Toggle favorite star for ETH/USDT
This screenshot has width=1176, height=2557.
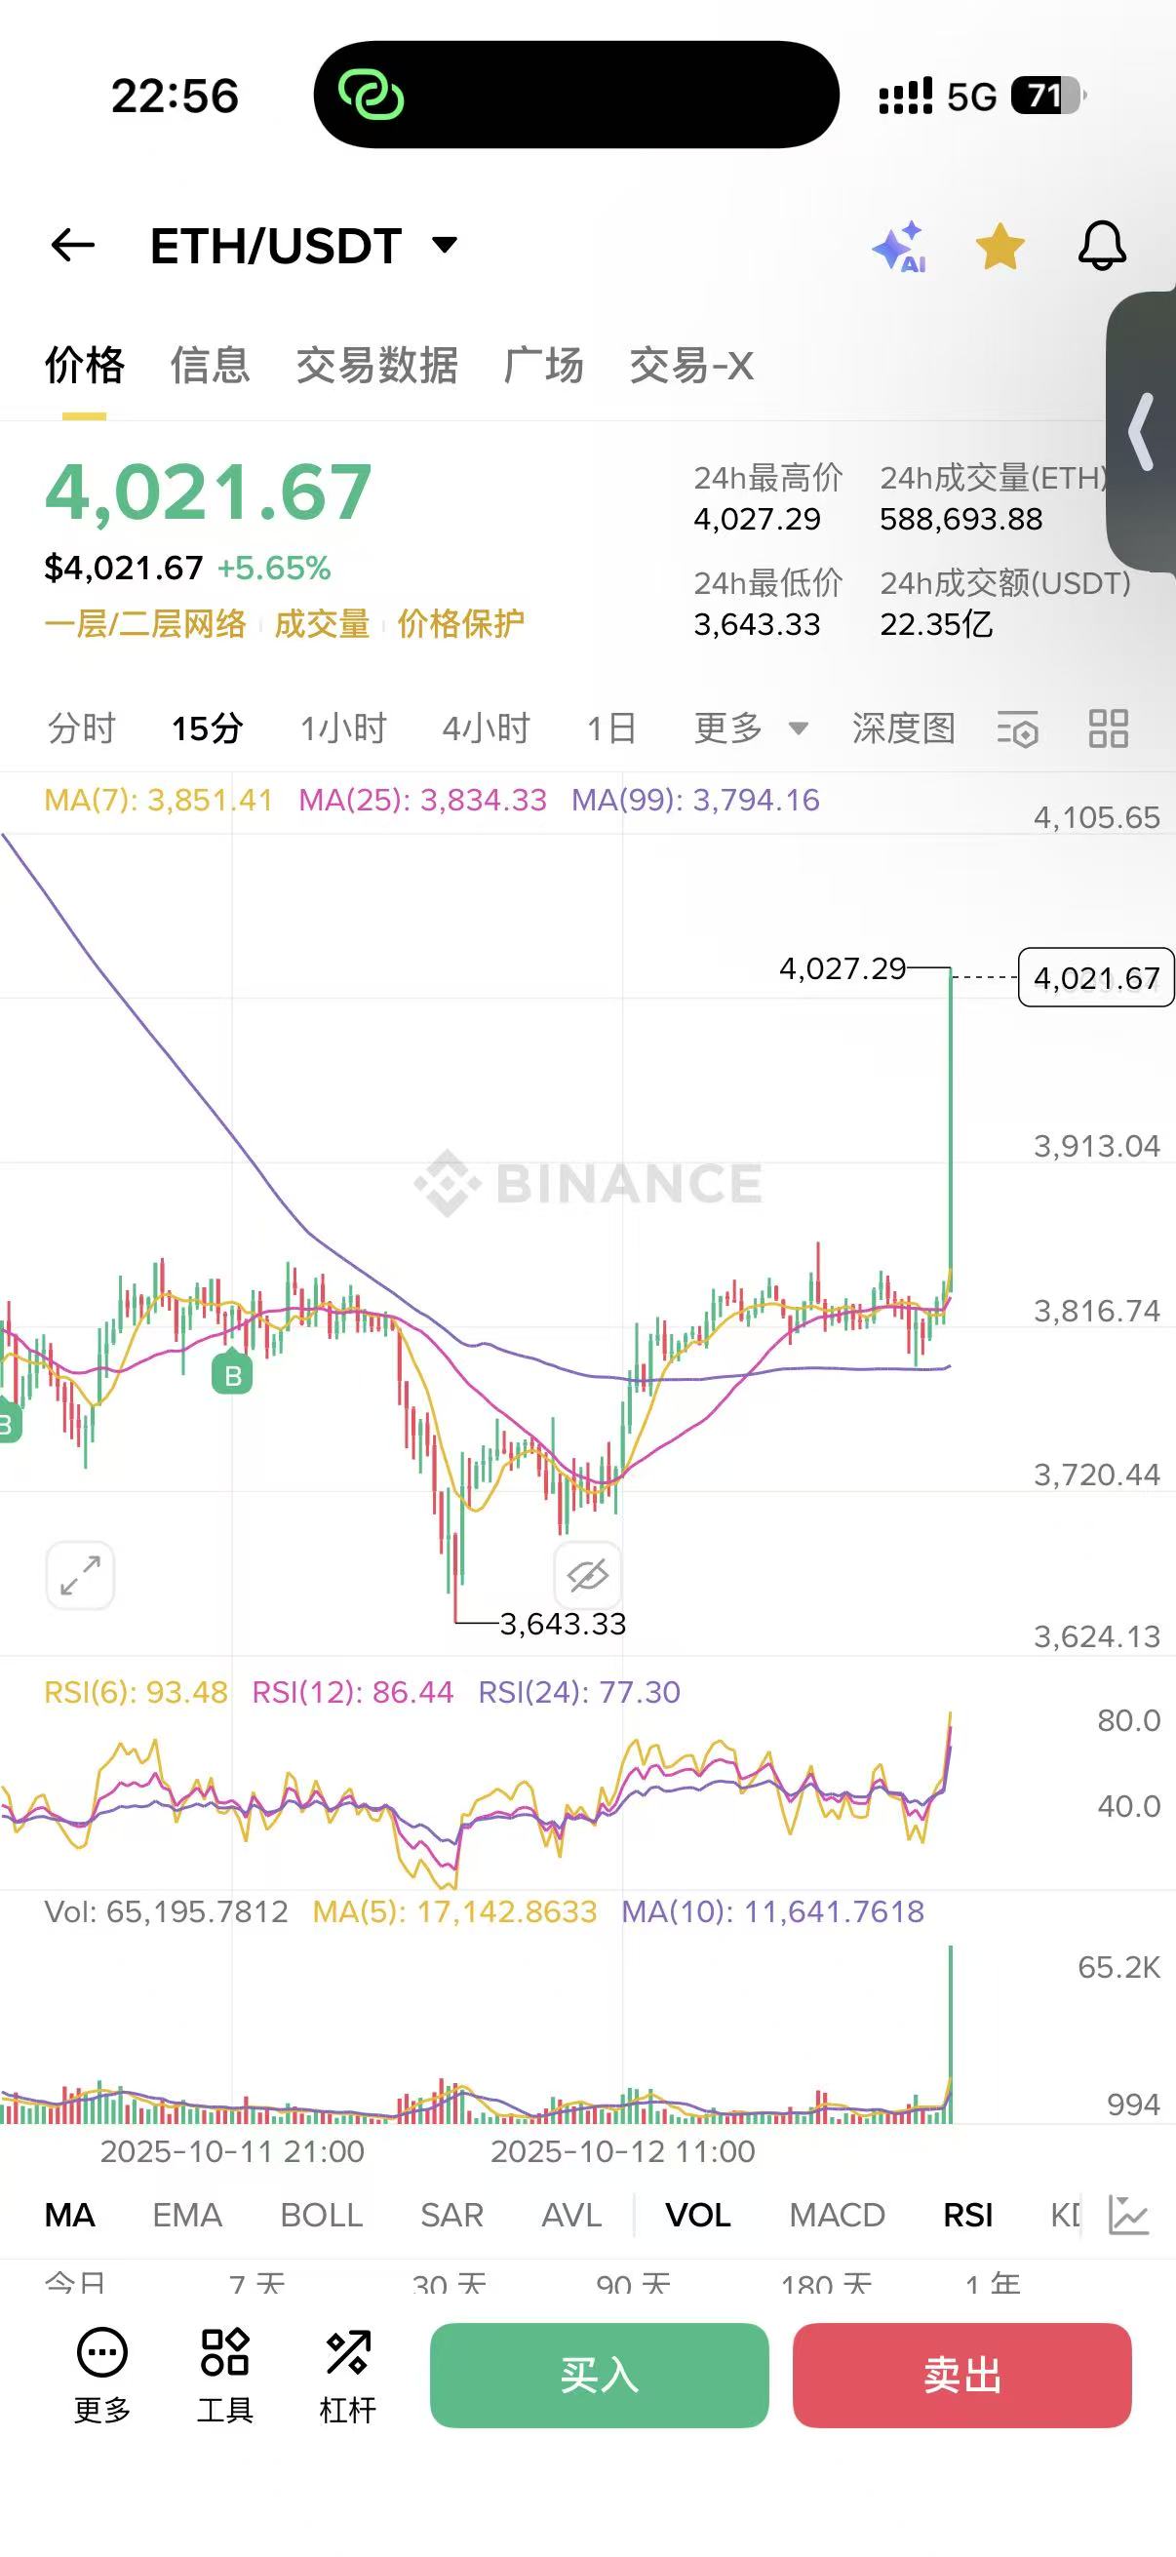tap(1000, 247)
